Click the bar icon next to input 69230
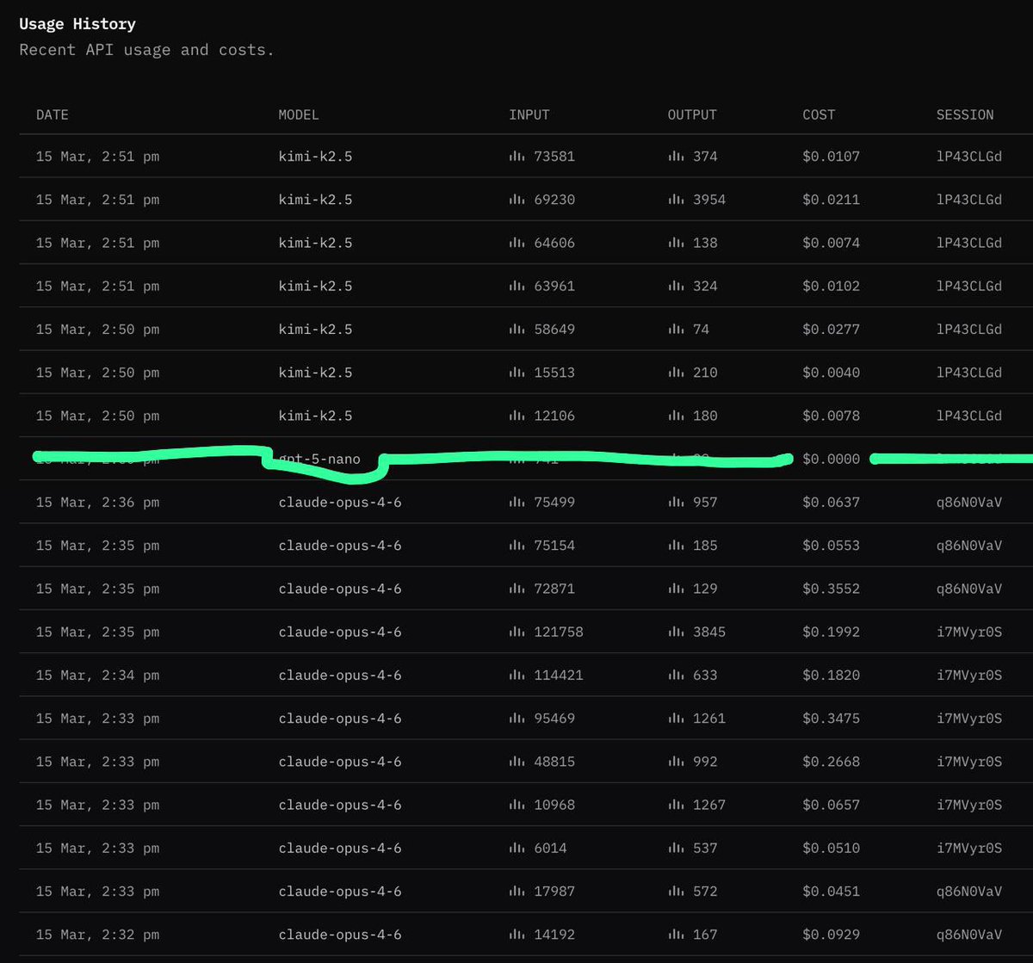 [x=516, y=200]
